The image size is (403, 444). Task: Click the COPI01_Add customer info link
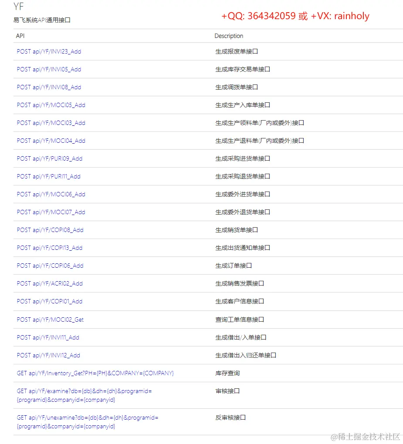click(50, 301)
